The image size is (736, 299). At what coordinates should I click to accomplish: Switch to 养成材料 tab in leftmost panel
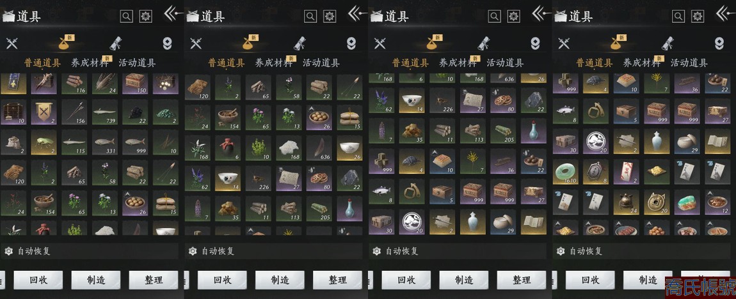pyautogui.click(x=89, y=63)
